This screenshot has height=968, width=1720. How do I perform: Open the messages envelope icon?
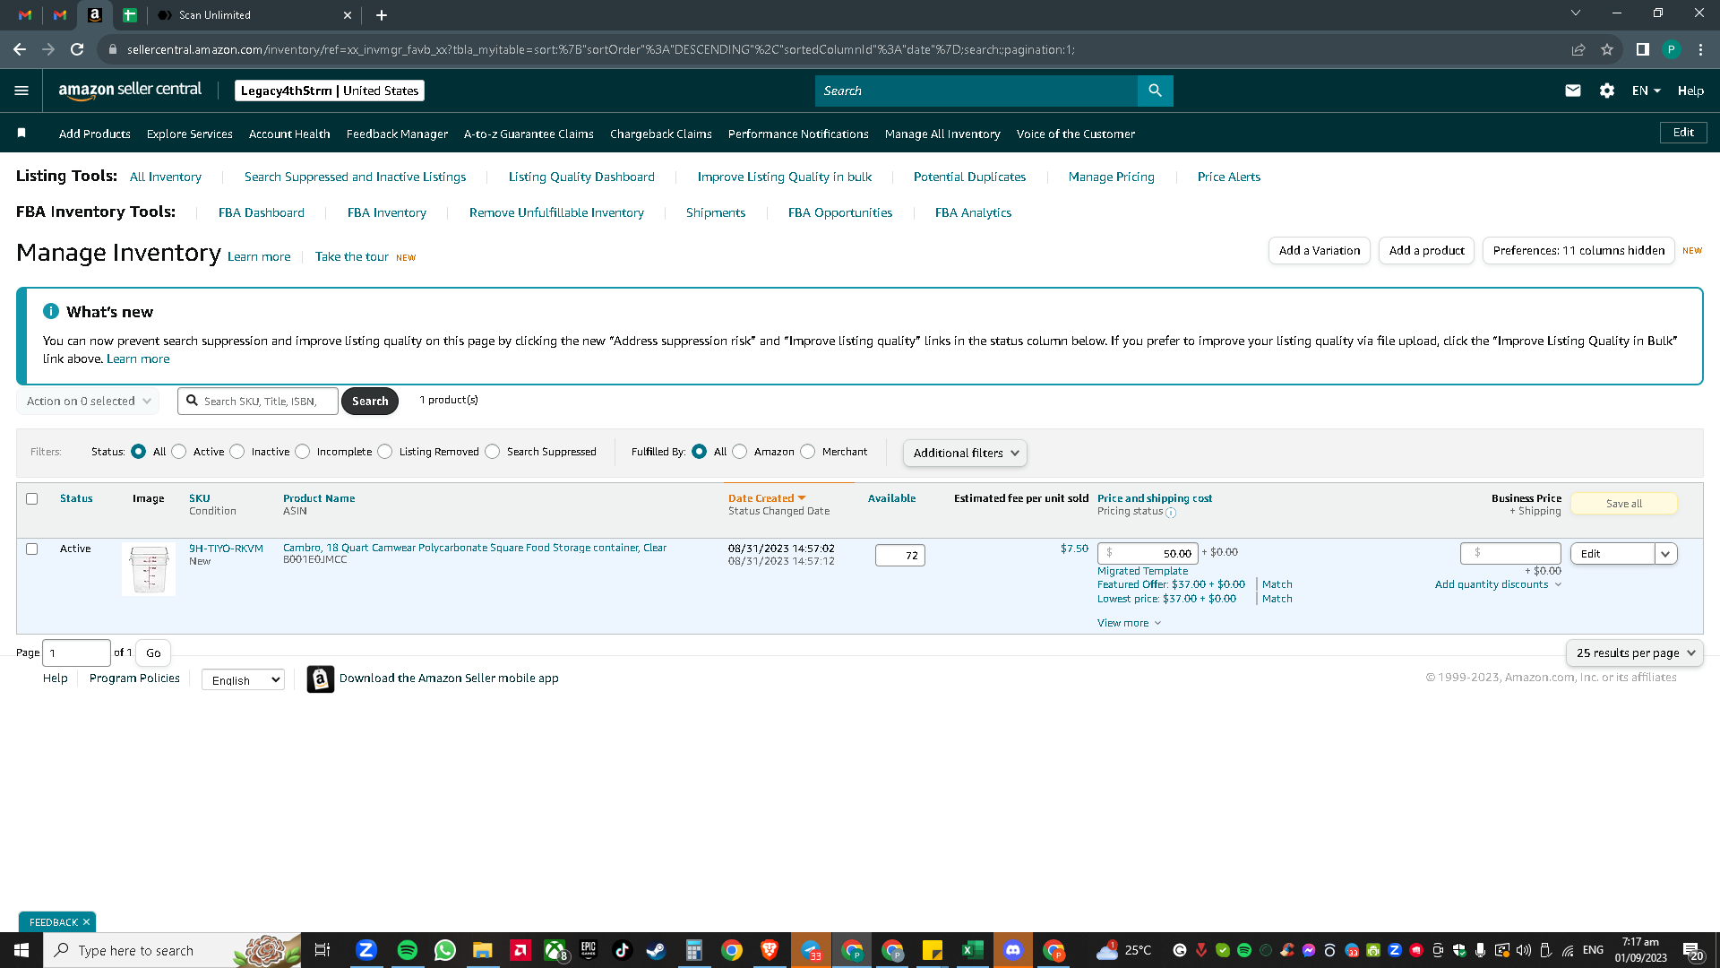pos(1572,91)
